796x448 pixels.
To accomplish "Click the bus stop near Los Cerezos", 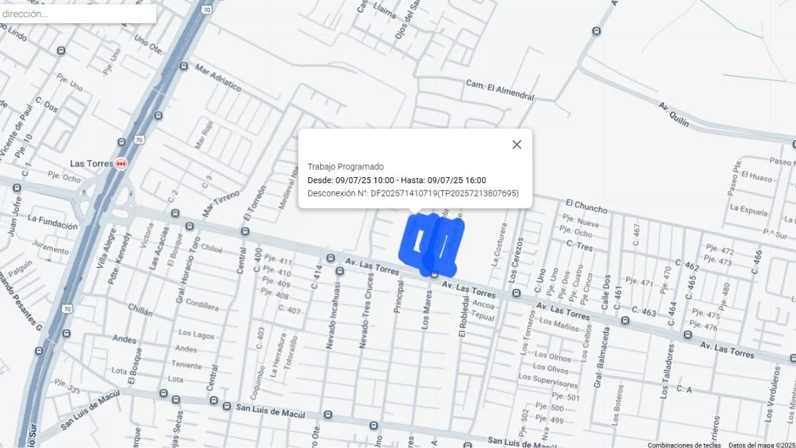I will point(516,293).
